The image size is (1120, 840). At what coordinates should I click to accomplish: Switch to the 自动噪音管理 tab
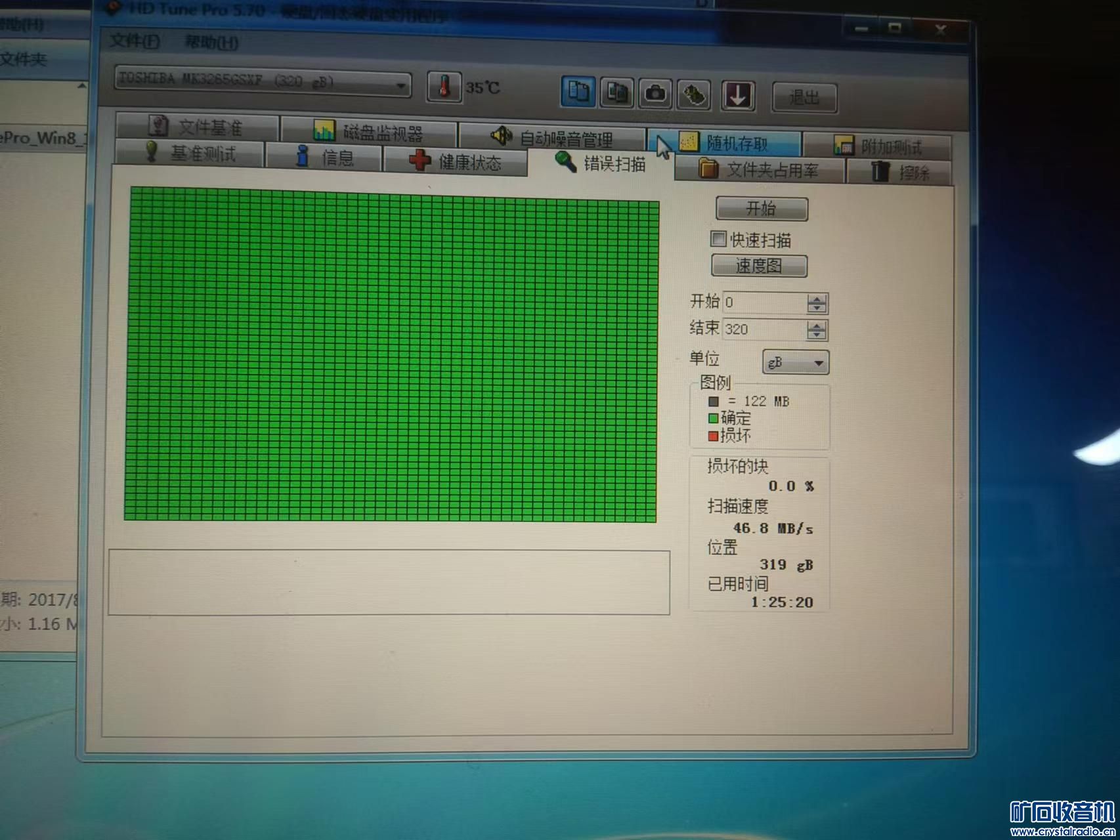coord(552,137)
